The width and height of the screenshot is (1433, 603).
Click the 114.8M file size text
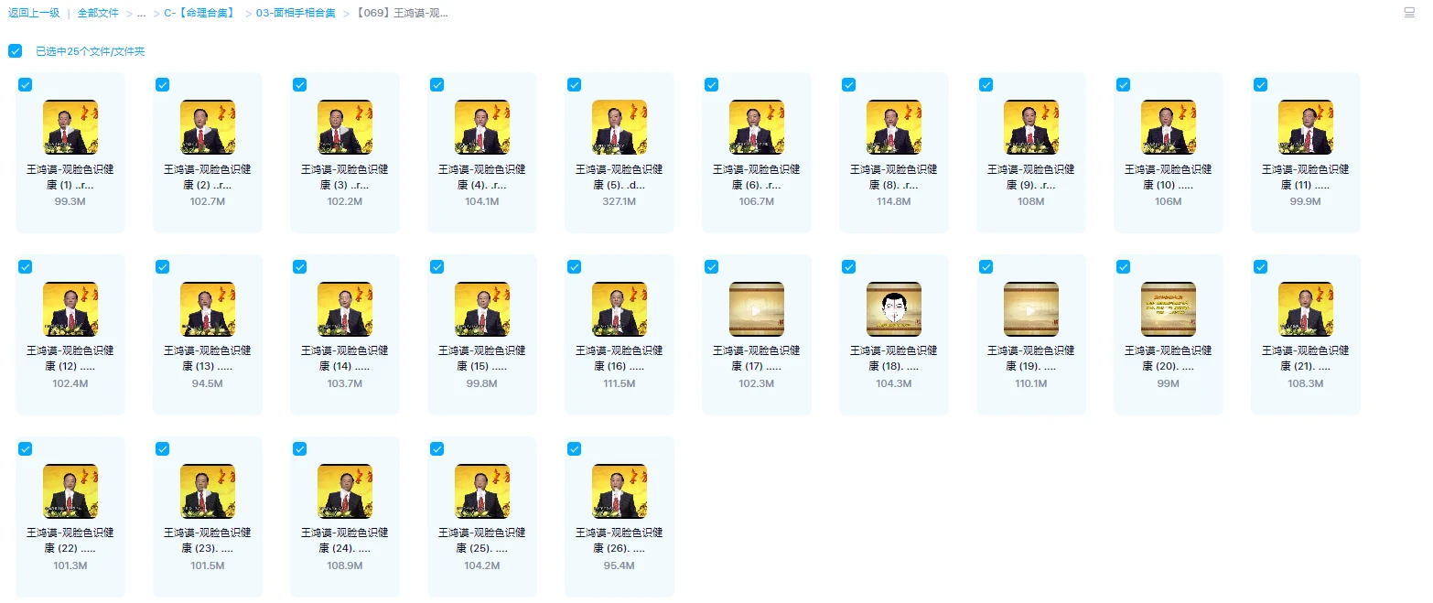click(x=894, y=201)
